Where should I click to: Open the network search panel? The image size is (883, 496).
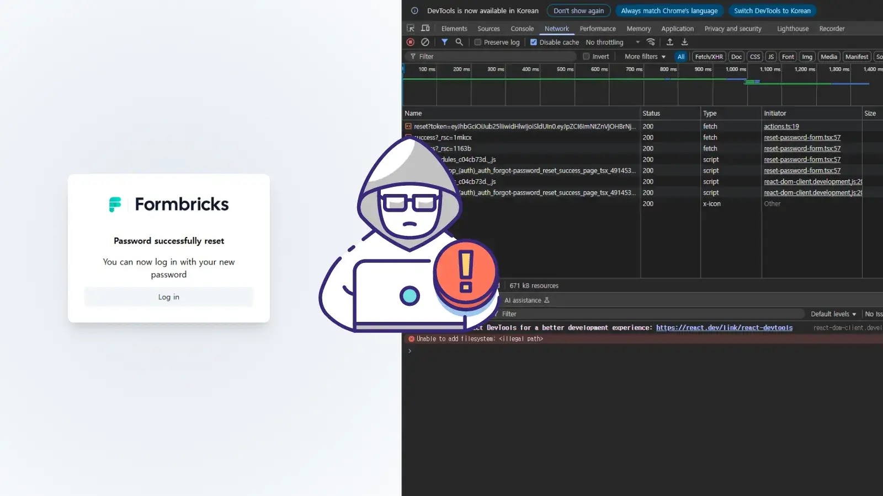pos(459,42)
